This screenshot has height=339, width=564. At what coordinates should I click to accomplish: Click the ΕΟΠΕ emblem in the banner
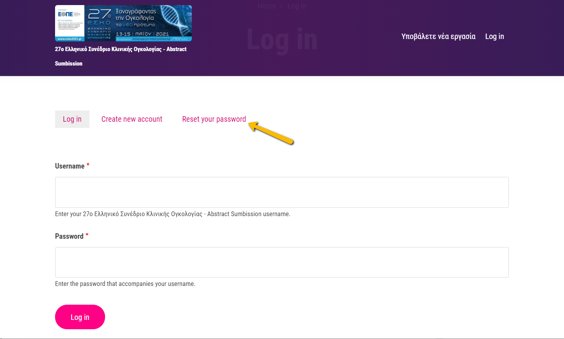(x=65, y=14)
